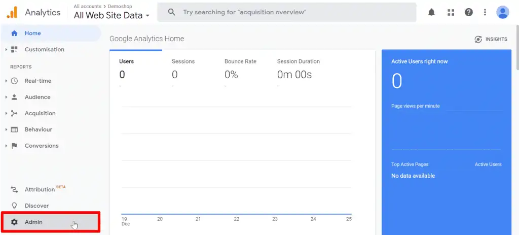
Task: Click the 0m 00s session duration value
Action: coord(294,75)
